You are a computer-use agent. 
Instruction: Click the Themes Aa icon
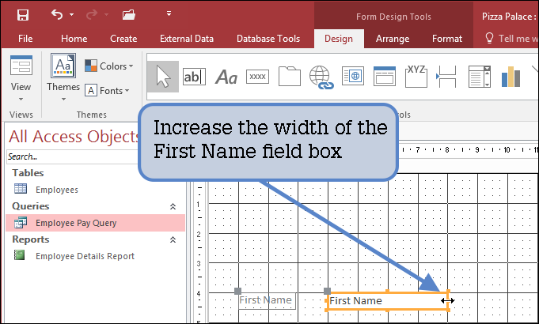(63, 66)
